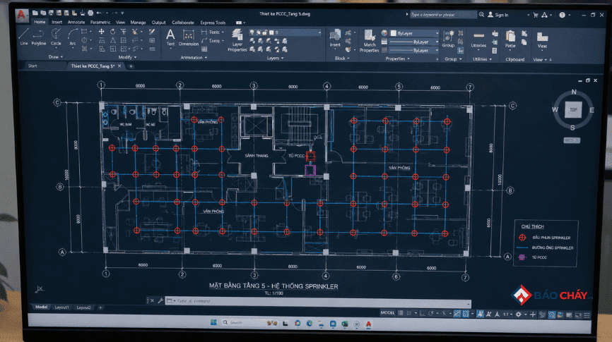Toggle the grid display in status bar
This screenshot has height=342, width=612.
pos(401,313)
